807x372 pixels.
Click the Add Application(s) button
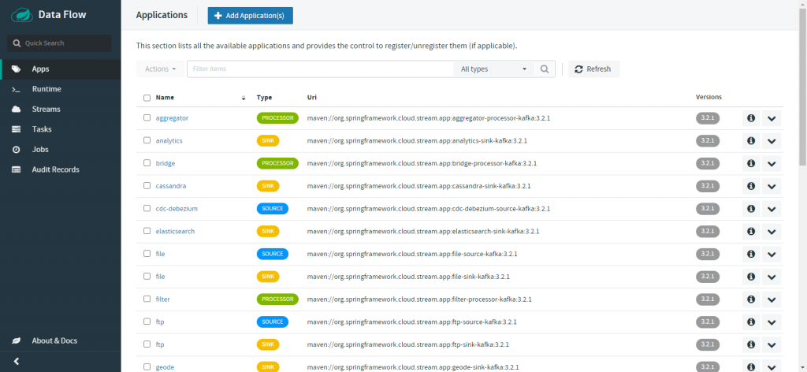250,16
